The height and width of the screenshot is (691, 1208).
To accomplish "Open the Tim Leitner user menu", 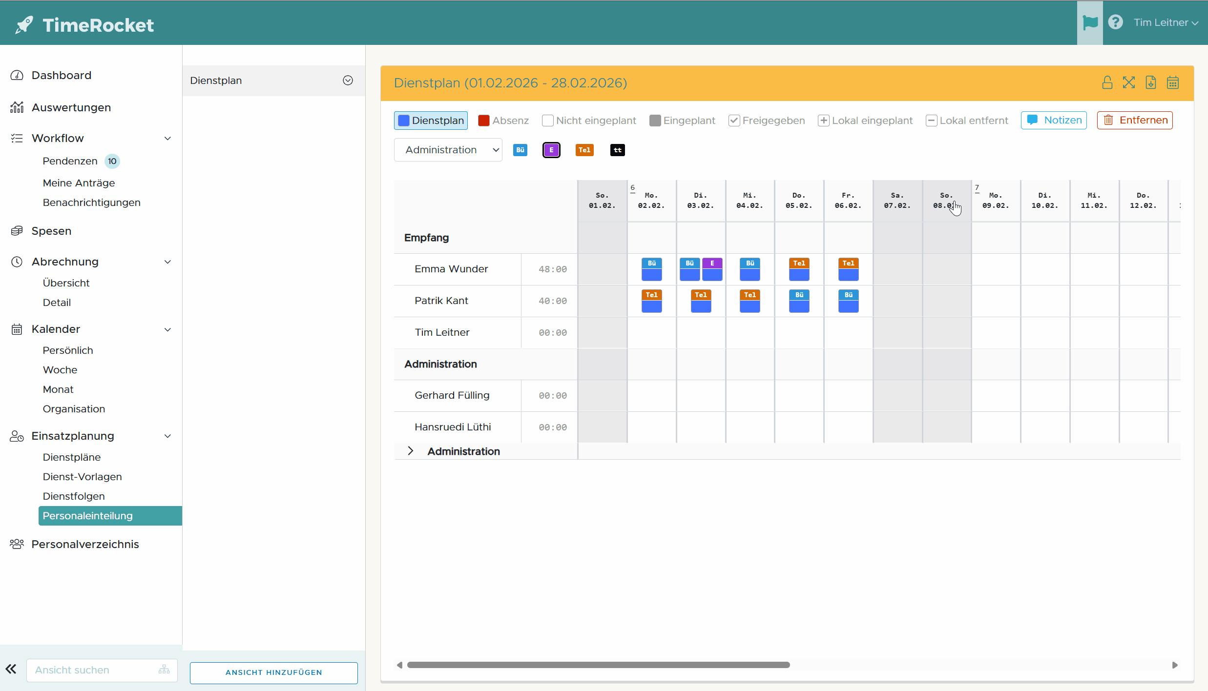I will [1165, 22].
